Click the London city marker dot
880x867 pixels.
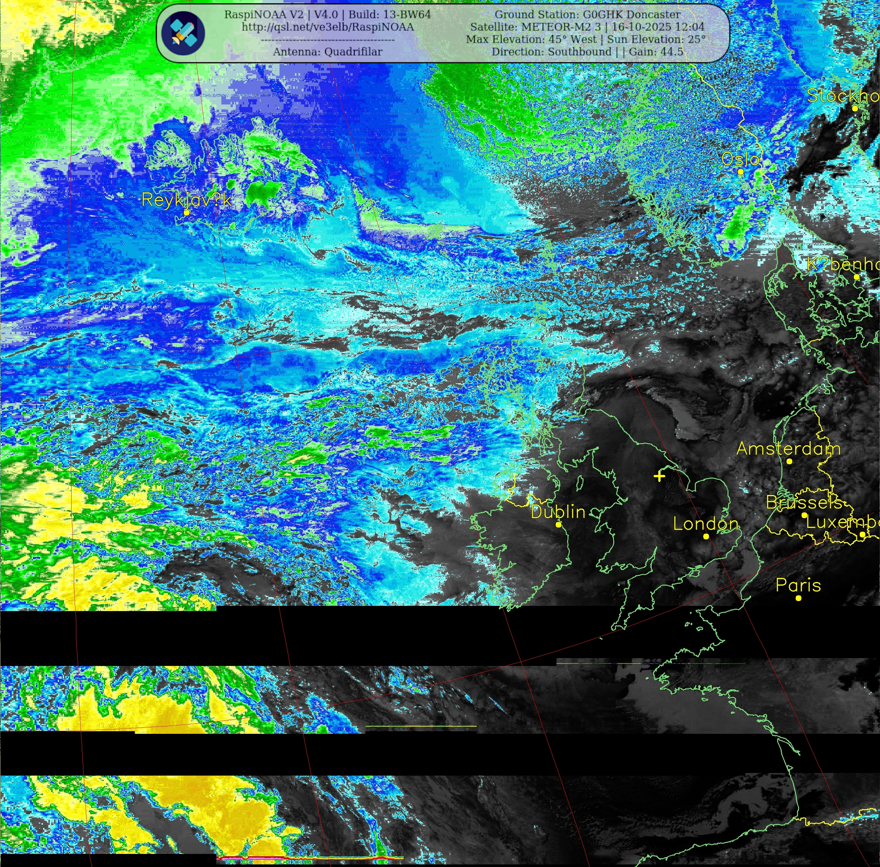tap(706, 536)
